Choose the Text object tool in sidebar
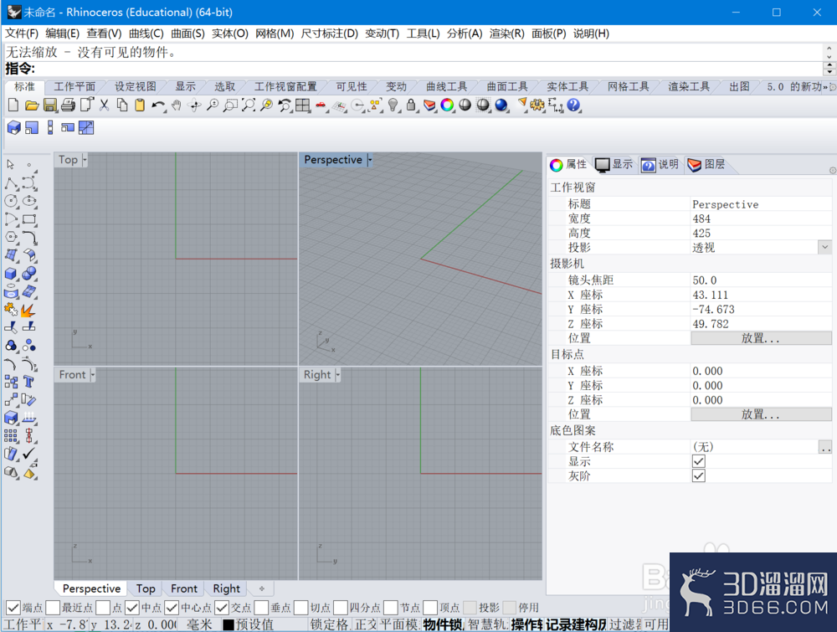This screenshot has width=837, height=632. point(28,383)
